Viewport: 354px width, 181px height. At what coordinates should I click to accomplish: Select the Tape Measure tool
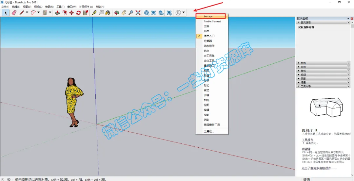click(x=94, y=13)
